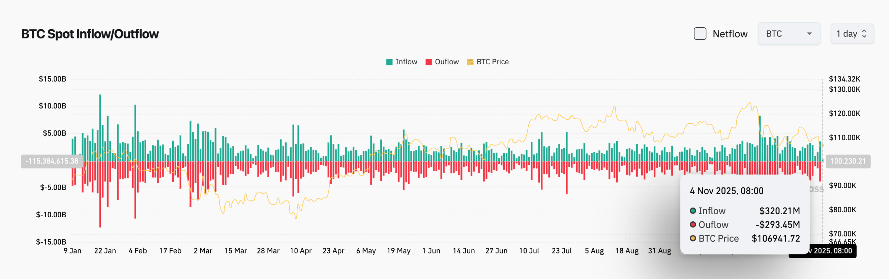Click the red Ouflow legend square
Viewport: 889px width, 279px height.
click(428, 62)
